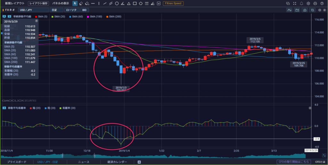Image resolution: width=328 pixels, height=165 pixels.
Task: Click the chart import/export arrows icon
Action: [297, 10]
